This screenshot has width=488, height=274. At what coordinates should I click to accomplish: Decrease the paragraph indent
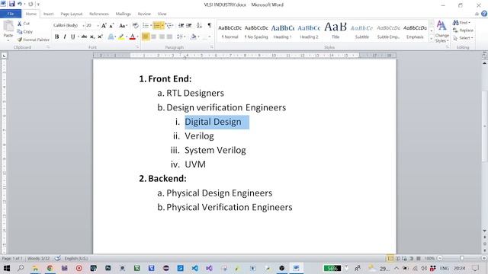tap(181, 25)
